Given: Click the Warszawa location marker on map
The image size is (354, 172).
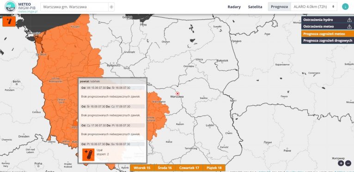Looking at the screenshot, I should point(177,93).
